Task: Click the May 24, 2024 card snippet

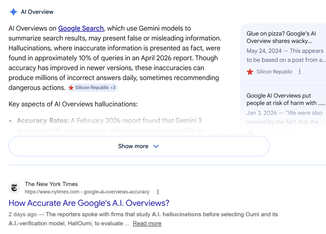Action: pyautogui.click(x=285, y=55)
